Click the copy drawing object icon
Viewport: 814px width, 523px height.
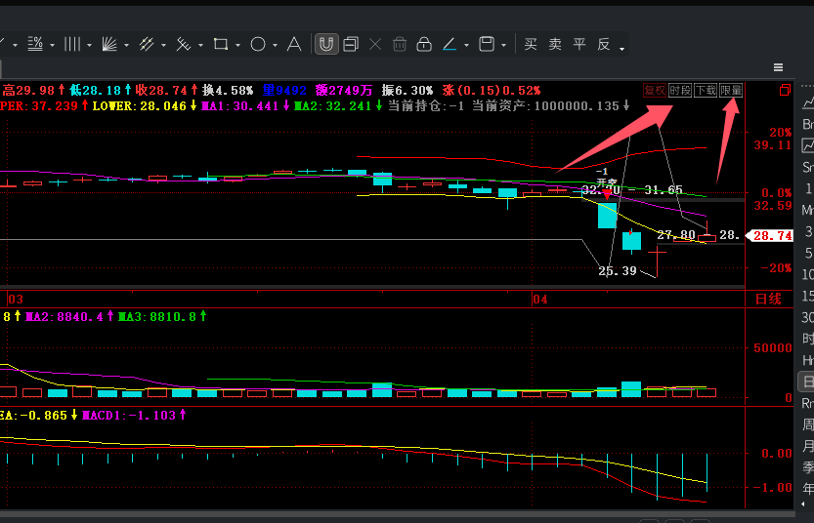[351, 44]
